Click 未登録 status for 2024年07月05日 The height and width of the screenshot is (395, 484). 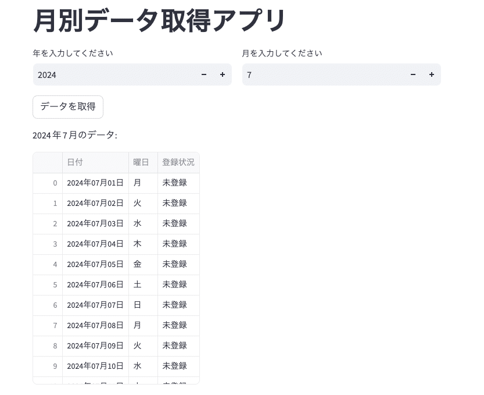tap(178, 265)
